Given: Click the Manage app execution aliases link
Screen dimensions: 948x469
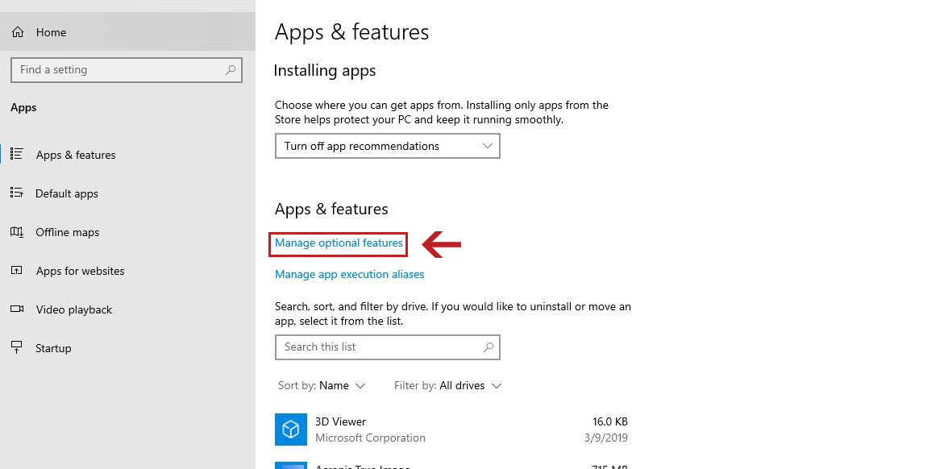Looking at the screenshot, I should tap(350, 274).
